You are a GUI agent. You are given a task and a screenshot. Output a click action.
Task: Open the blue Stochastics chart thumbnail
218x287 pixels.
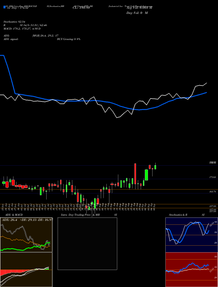[191, 235]
